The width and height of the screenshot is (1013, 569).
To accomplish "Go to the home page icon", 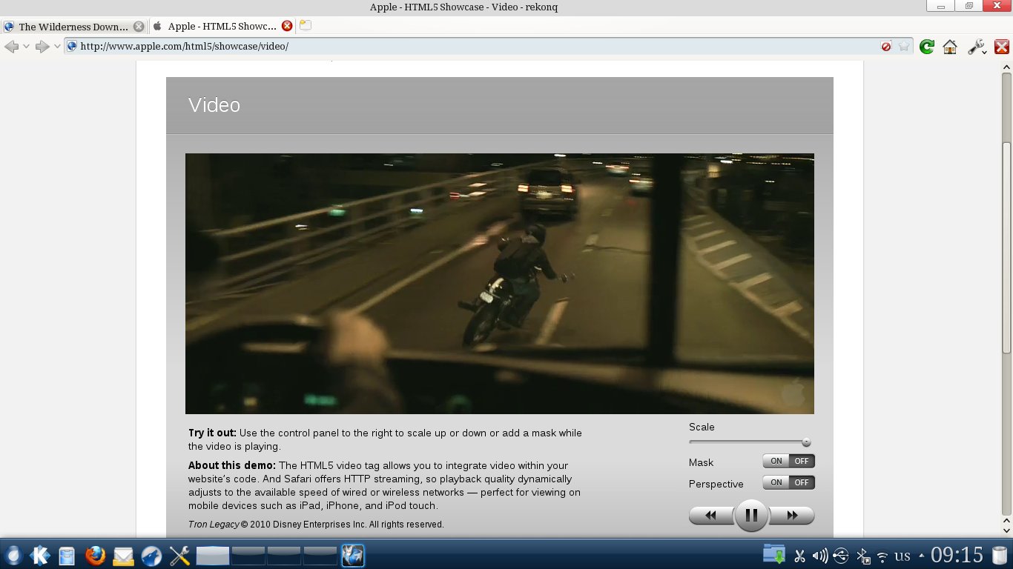I will pyautogui.click(x=949, y=47).
